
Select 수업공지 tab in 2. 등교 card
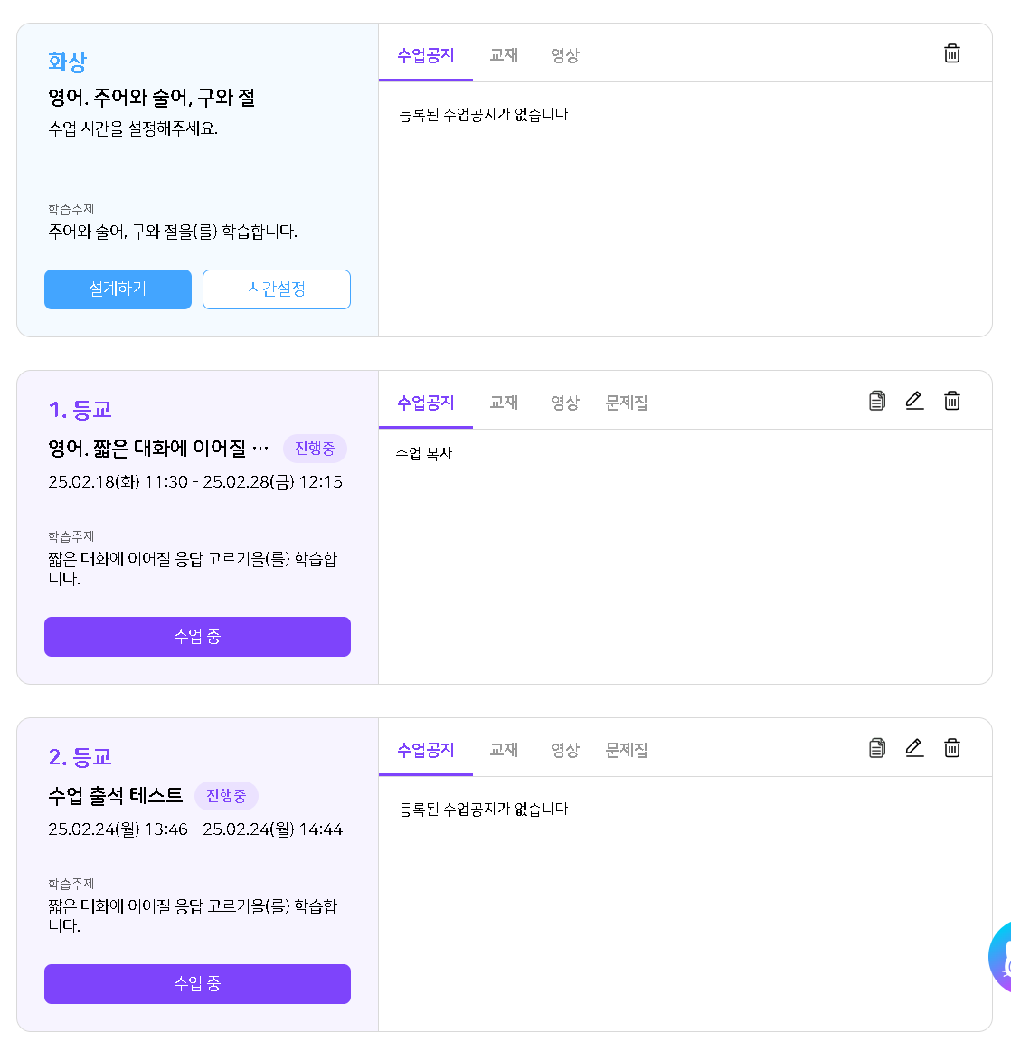click(426, 750)
